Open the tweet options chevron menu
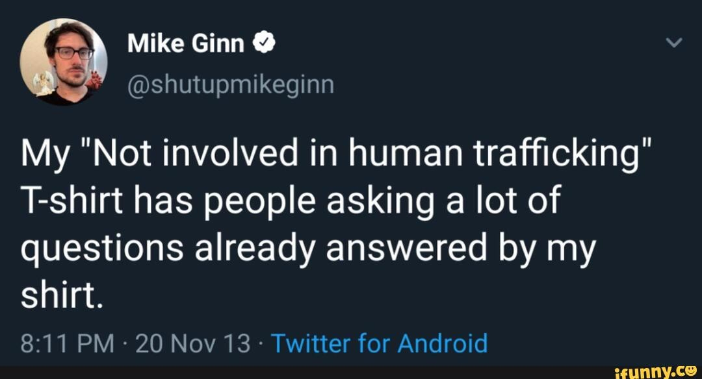The image size is (702, 379). 675,43
